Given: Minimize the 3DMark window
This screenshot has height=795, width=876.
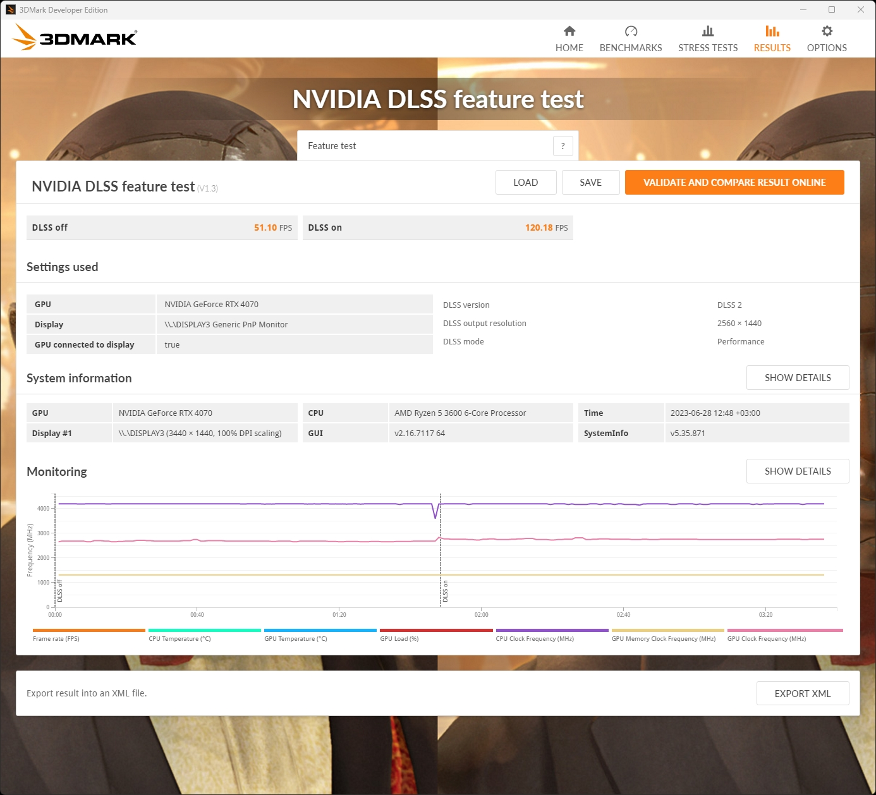Looking at the screenshot, I should [x=803, y=9].
